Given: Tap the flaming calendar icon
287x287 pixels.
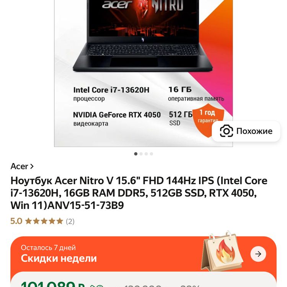Looking at the screenshot, I should coord(222,251).
